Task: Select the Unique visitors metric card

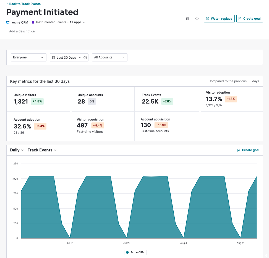Action: click(x=39, y=99)
